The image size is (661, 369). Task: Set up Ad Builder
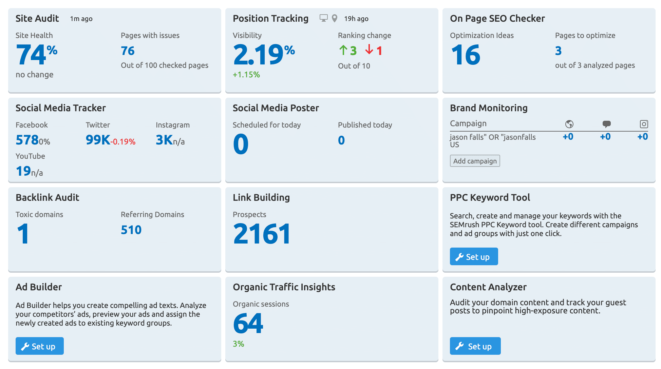pyautogui.click(x=39, y=346)
